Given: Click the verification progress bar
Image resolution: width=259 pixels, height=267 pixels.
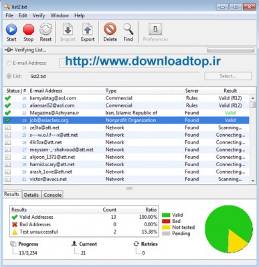Looking at the screenshot, I should point(230,50).
